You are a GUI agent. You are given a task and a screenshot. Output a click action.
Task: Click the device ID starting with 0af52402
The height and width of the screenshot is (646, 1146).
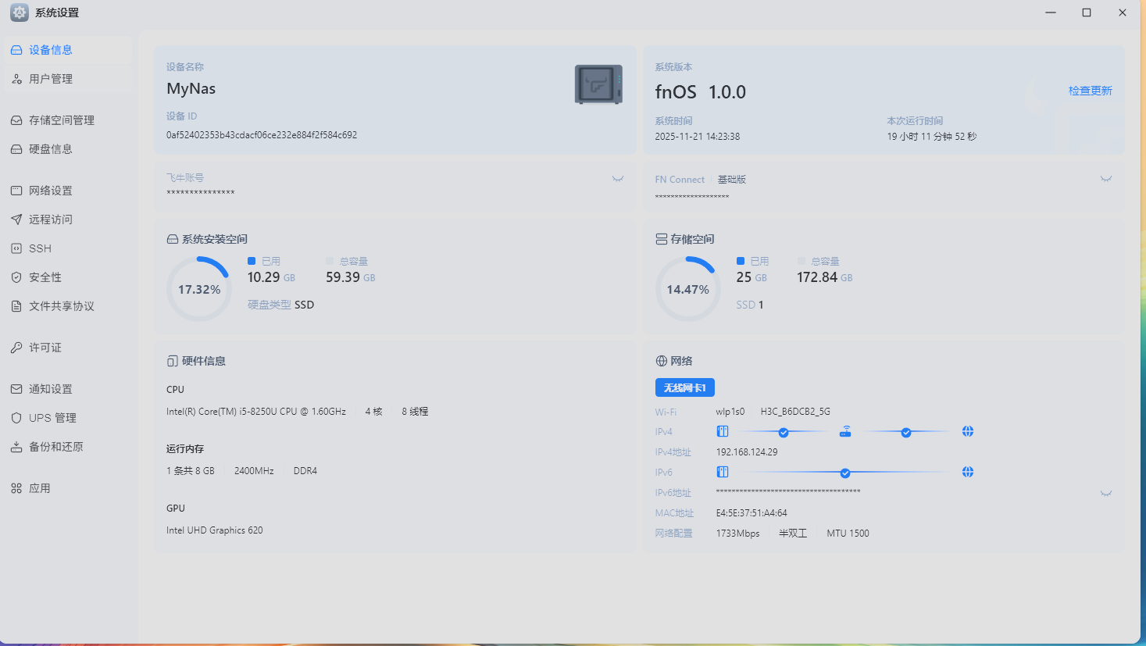(x=262, y=135)
